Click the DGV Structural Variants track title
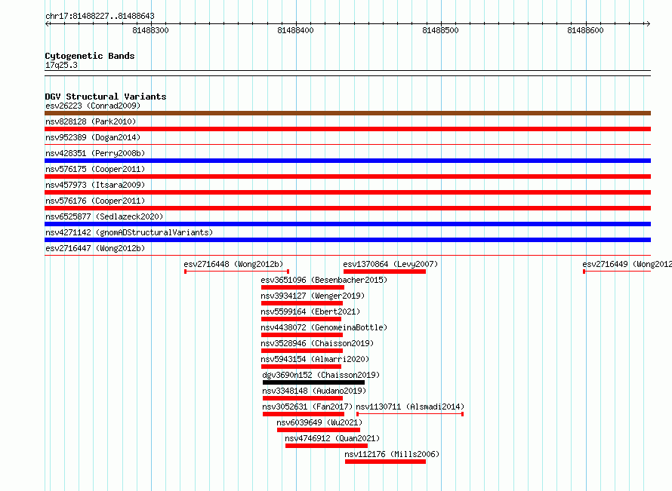Screen dimensions: 672x491 (106, 97)
